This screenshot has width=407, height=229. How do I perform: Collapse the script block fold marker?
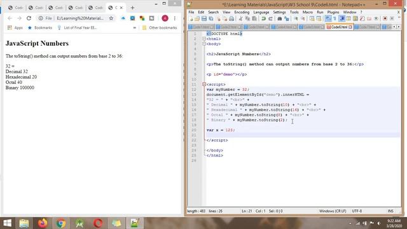pos(204,85)
